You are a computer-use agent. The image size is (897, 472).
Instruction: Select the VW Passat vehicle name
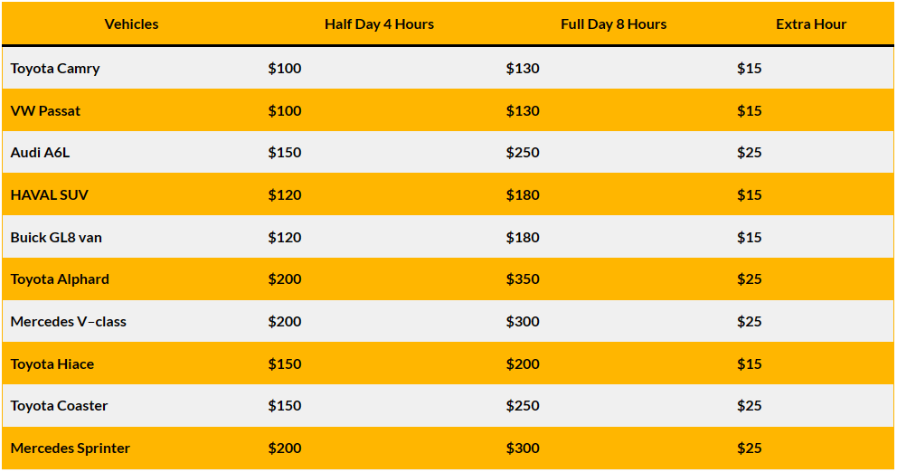[x=45, y=110]
